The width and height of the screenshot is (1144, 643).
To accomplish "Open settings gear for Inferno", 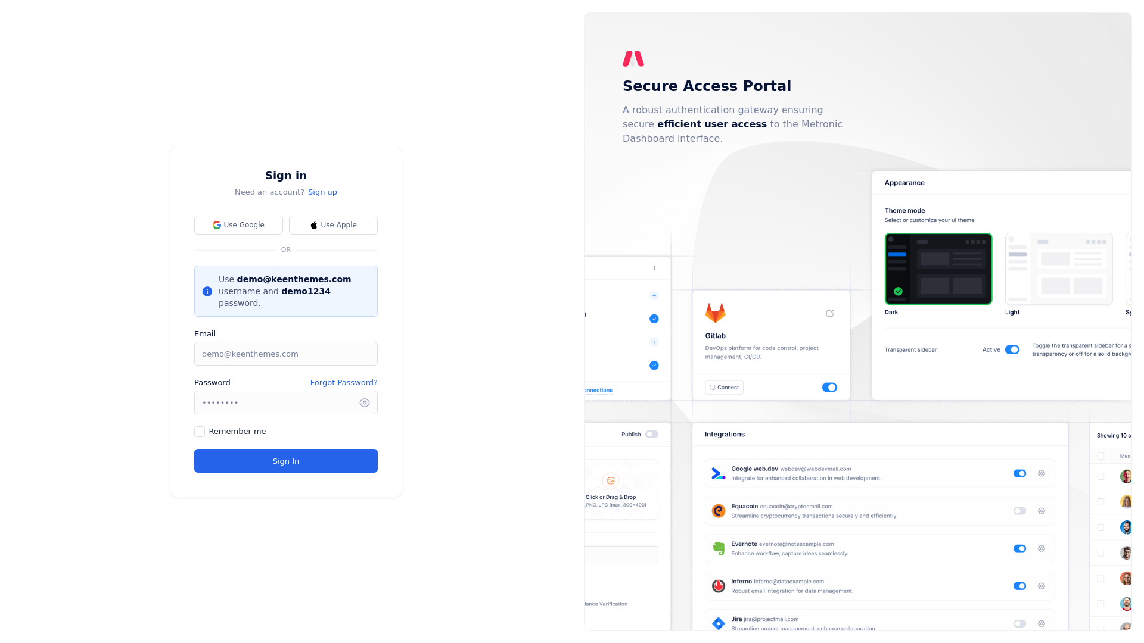I will click(x=1042, y=586).
